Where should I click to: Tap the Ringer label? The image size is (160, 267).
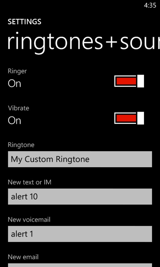tap(17, 71)
